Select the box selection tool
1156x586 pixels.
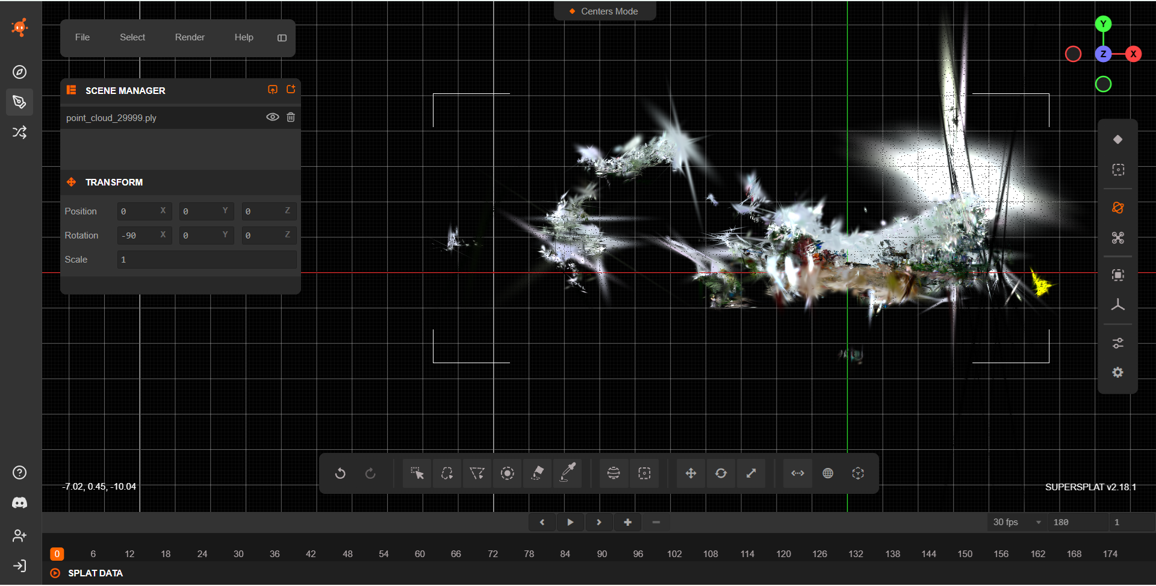point(644,473)
